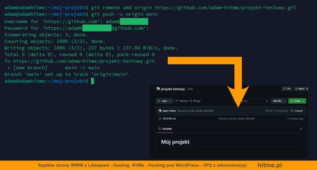Click the 1 Branch link
Viewport: 317px width, 170px height.
pos(182,101)
